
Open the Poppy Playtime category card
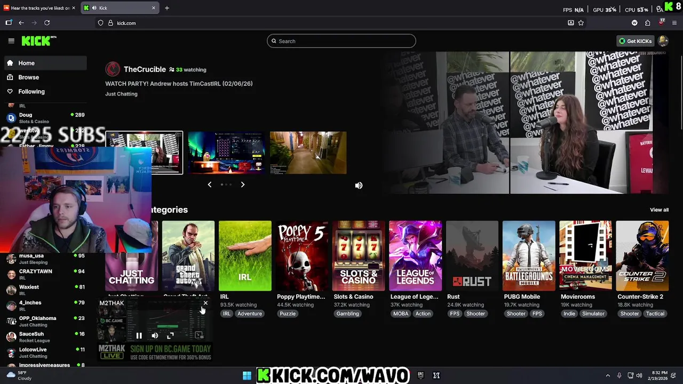pyautogui.click(x=301, y=256)
